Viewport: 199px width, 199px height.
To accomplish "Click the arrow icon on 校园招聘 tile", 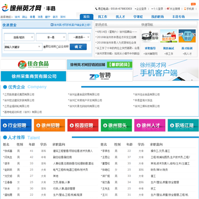I will [72, 125].
